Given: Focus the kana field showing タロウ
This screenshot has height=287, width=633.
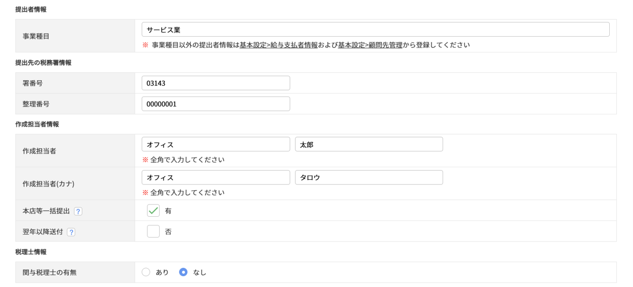Looking at the screenshot, I should point(369,178).
